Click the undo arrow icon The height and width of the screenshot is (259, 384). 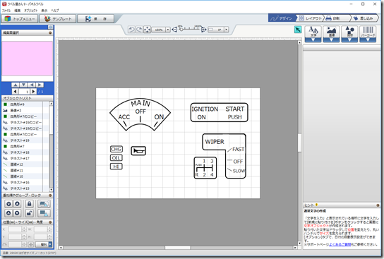131,30
